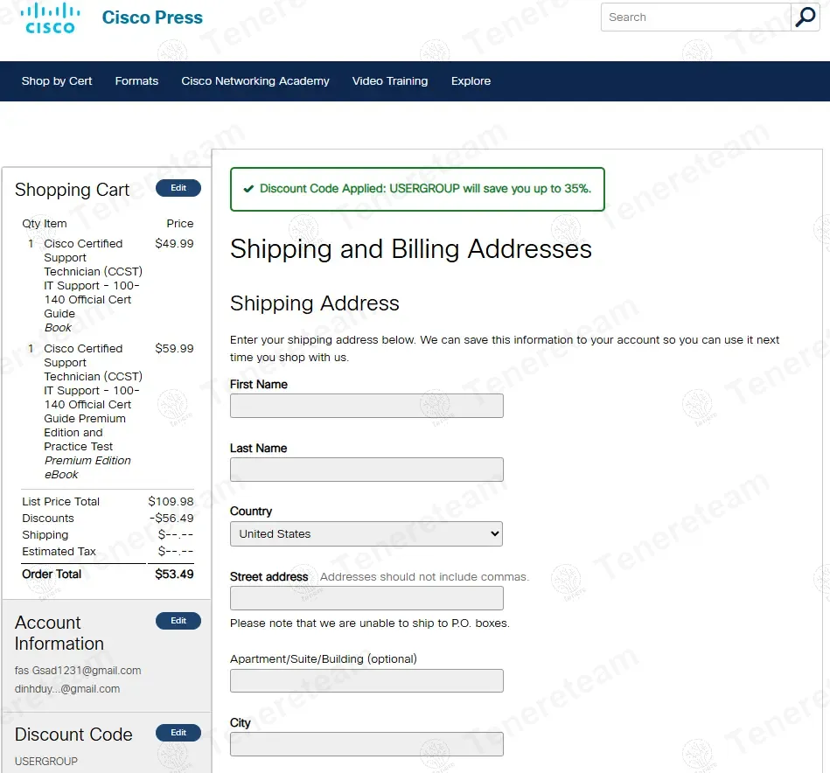The image size is (830, 773).
Task: Edit the Shopping Cart
Action: pos(178,188)
